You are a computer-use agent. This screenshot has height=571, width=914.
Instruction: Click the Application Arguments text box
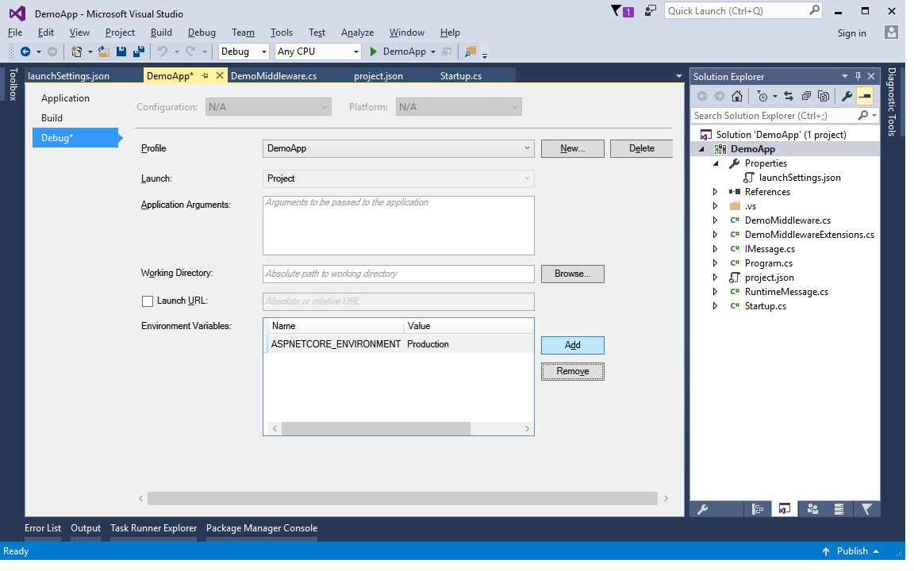[398, 225]
